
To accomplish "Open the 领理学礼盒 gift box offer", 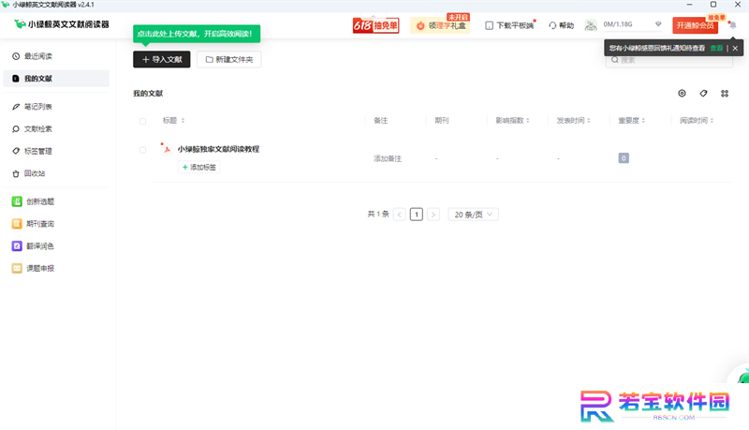I will tap(440, 25).
